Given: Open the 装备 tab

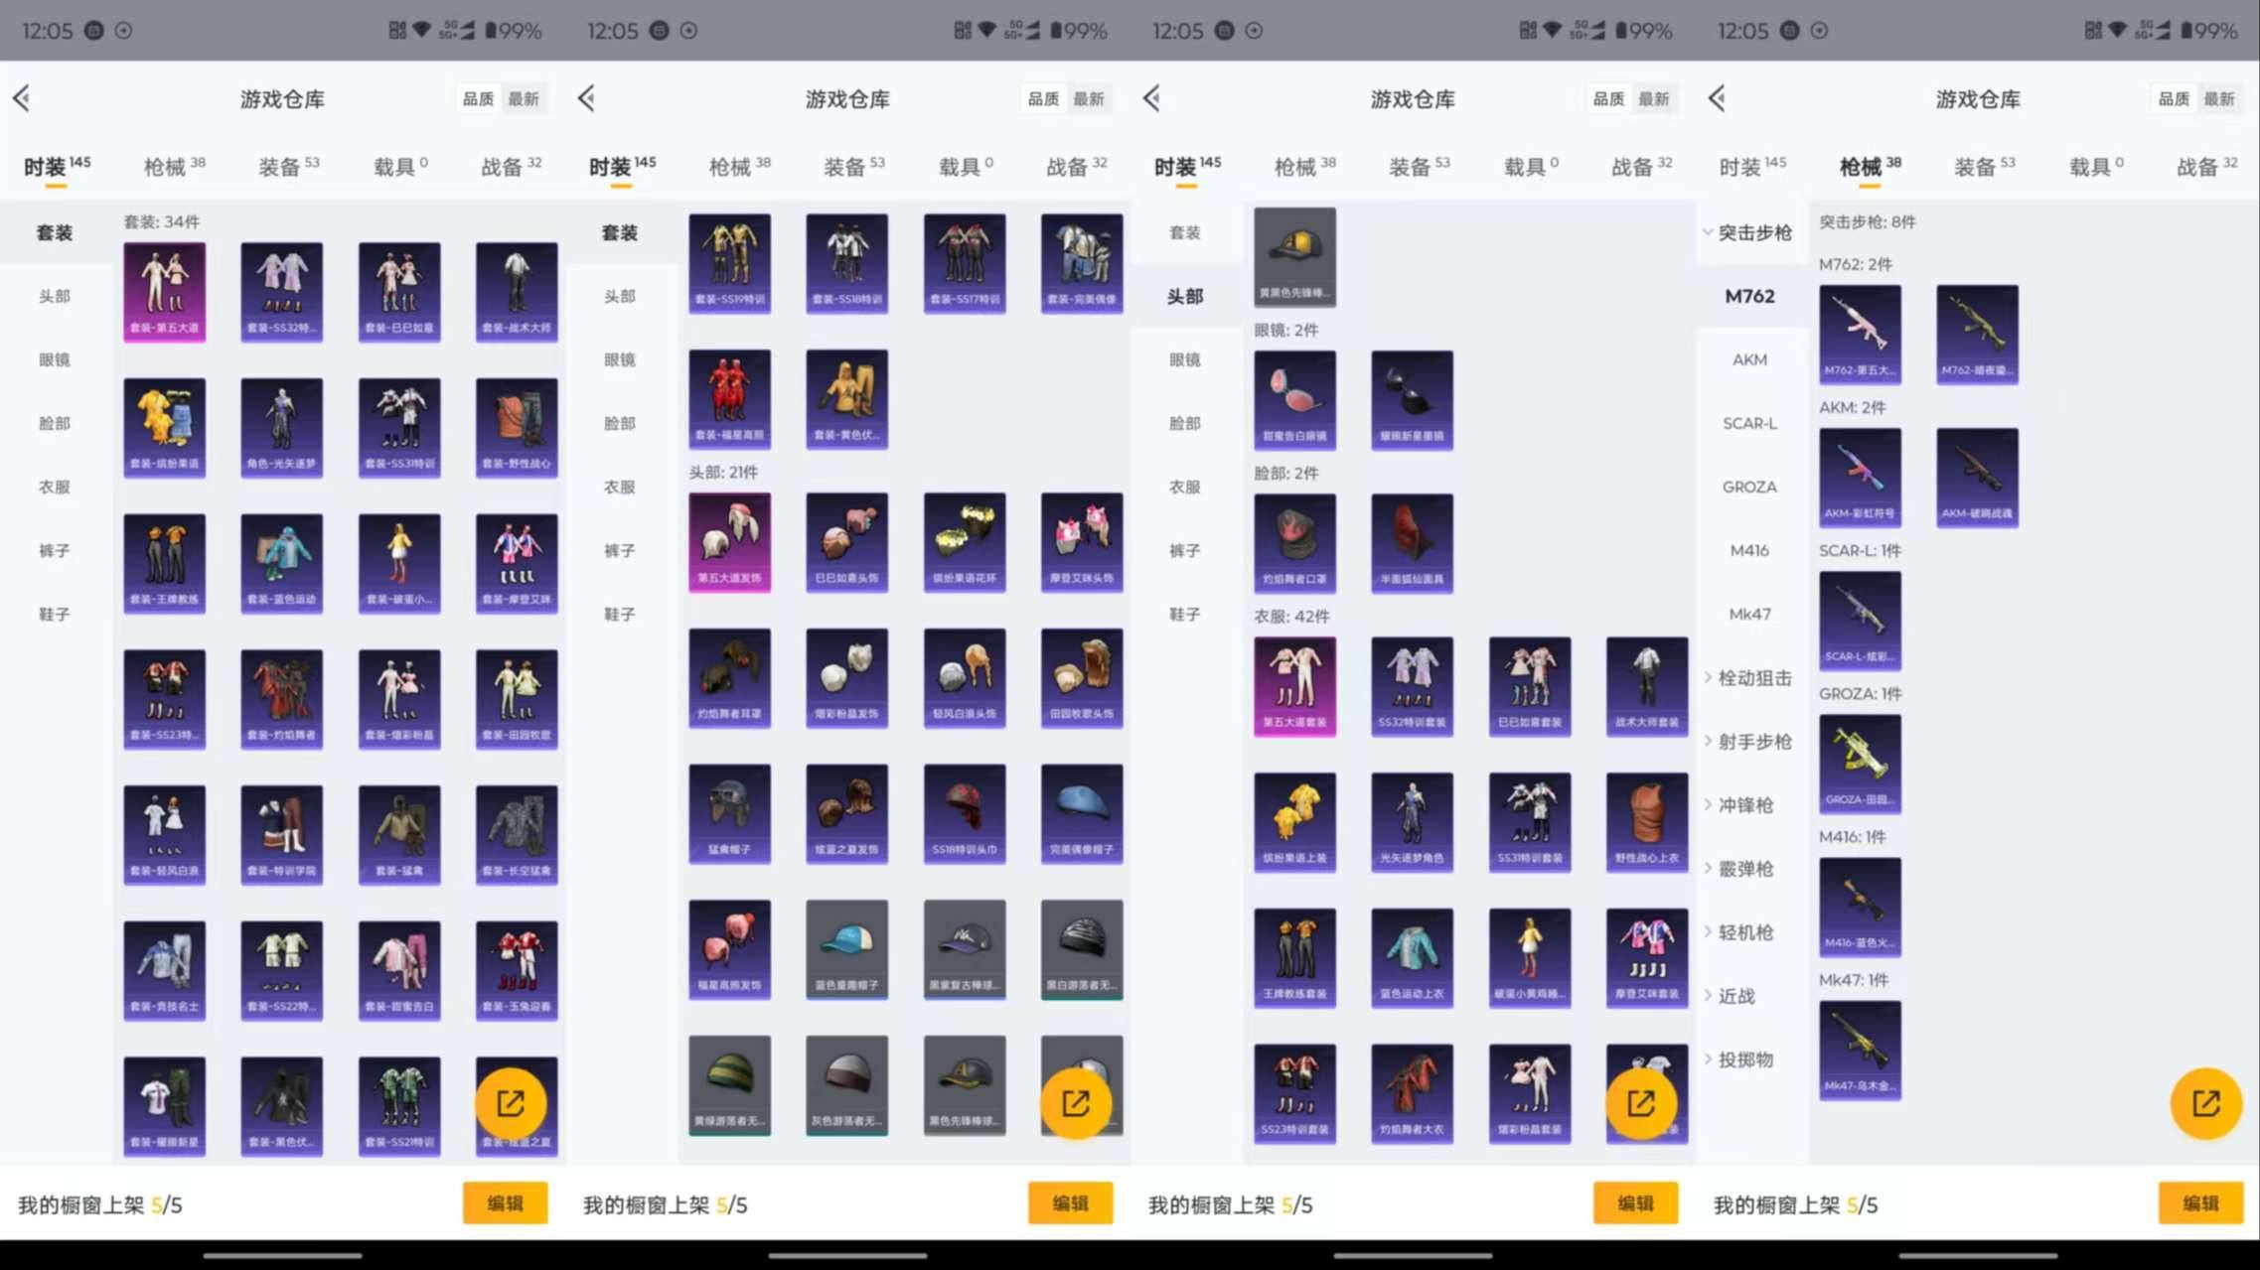Looking at the screenshot, I should 283,165.
